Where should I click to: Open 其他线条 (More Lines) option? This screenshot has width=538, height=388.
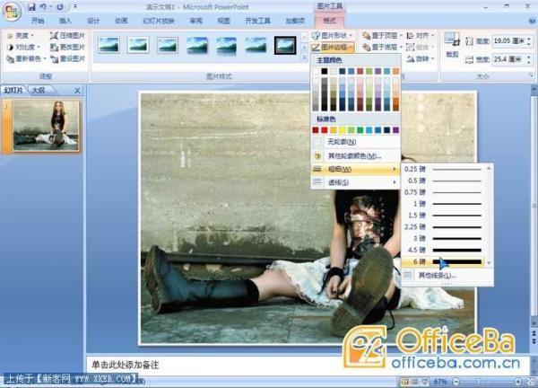pos(438,275)
